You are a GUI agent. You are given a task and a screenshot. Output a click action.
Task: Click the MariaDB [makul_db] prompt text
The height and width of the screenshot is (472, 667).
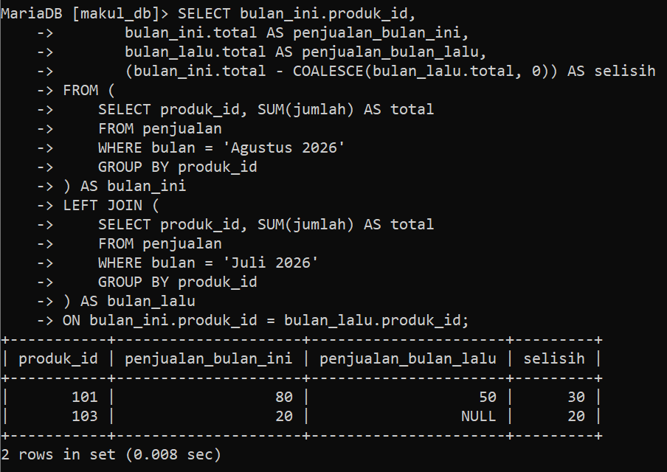point(85,13)
